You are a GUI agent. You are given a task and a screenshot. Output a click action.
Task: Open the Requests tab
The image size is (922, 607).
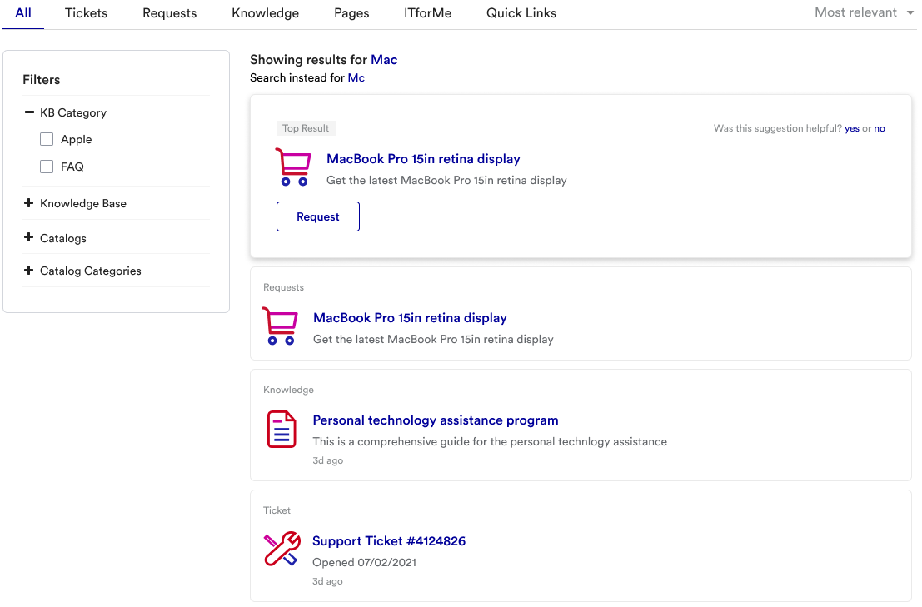pyautogui.click(x=169, y=13)
